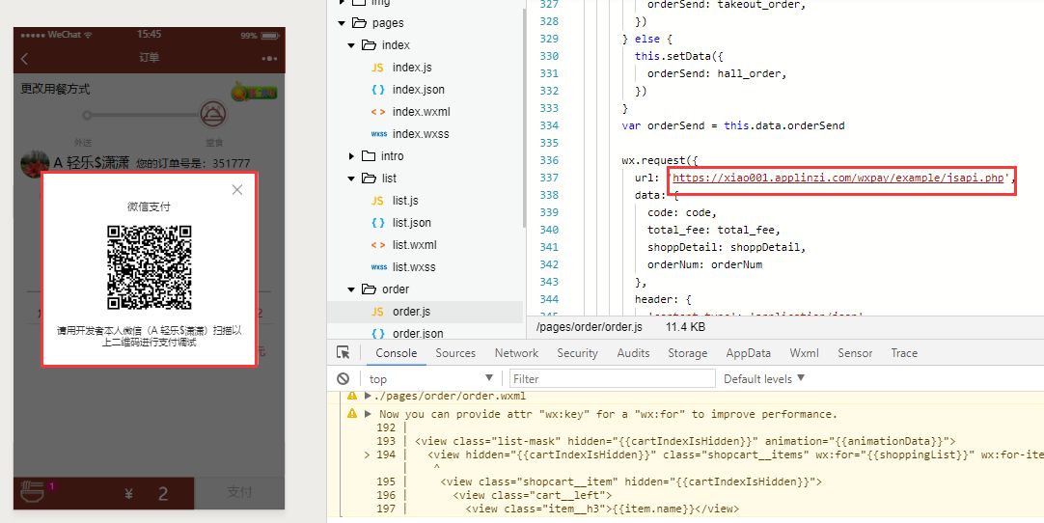1044x523 pixels.
Task: Switch to the Security tab
Action: (x=577, y=353)
